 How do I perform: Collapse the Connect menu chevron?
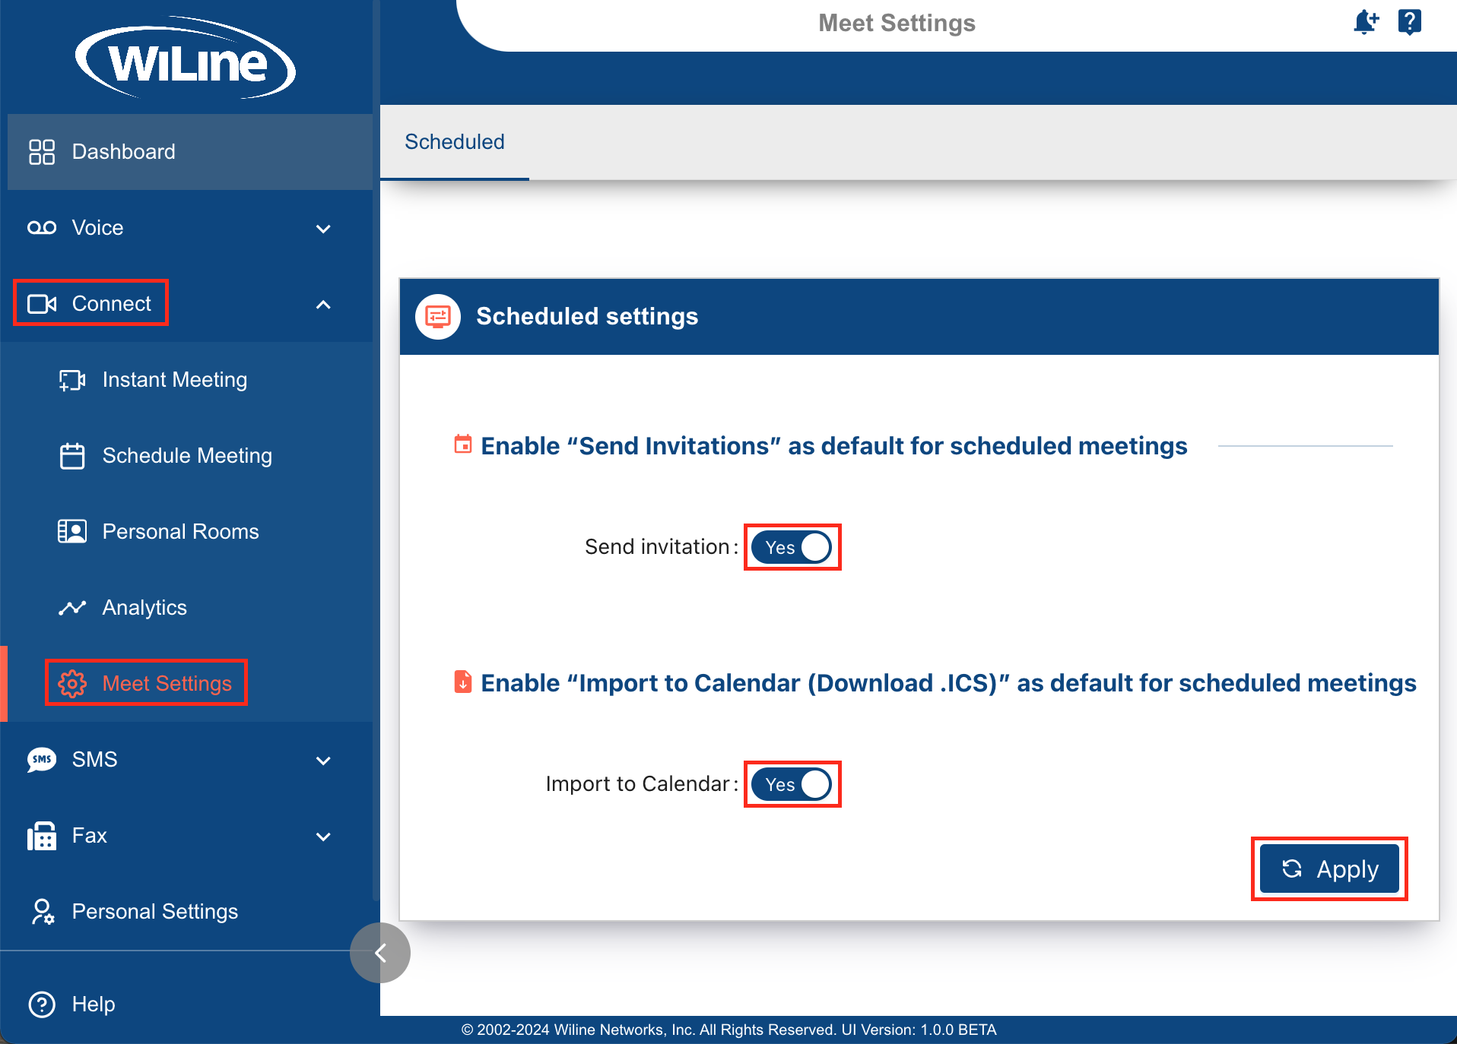[x=323, y=305]
